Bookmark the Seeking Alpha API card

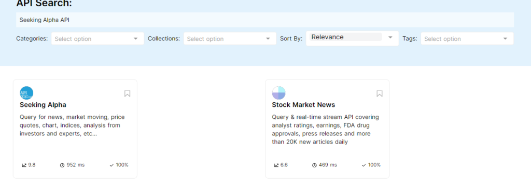(128, 93)
